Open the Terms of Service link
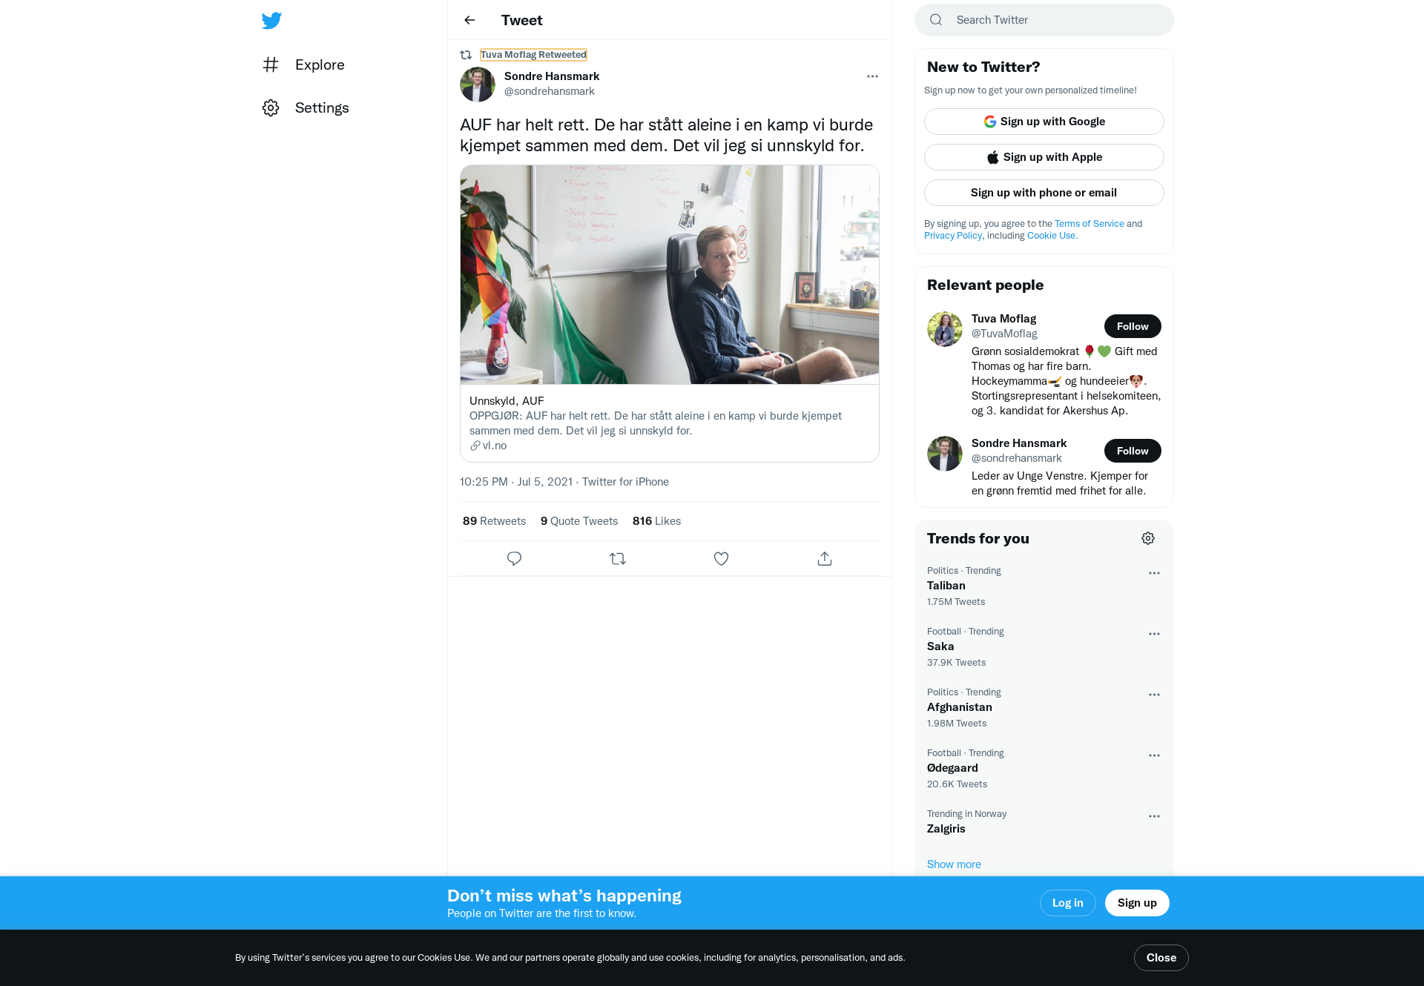Image resolution: width=1424 pixels, height=986 pixels. pyautogui.click(x=1089, y=223)
